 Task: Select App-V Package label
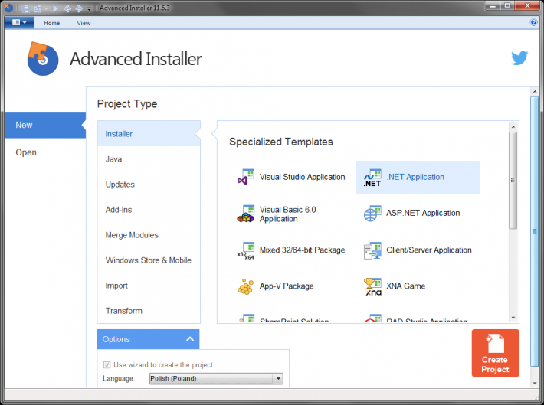pyautogui.click(x=287, y=286)
